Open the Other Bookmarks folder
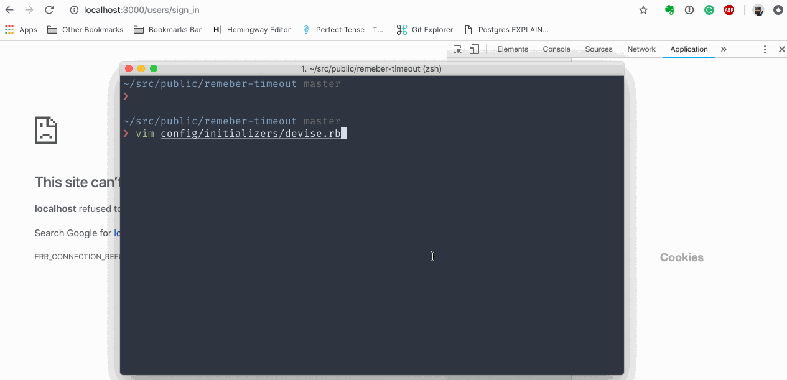Screen dimensions: 787x380 [x=85, y=29]
